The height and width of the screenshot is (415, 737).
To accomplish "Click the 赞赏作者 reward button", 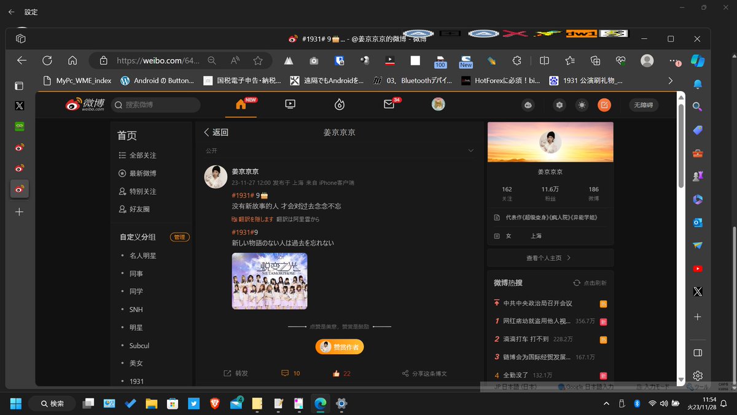I will [340, 347].
